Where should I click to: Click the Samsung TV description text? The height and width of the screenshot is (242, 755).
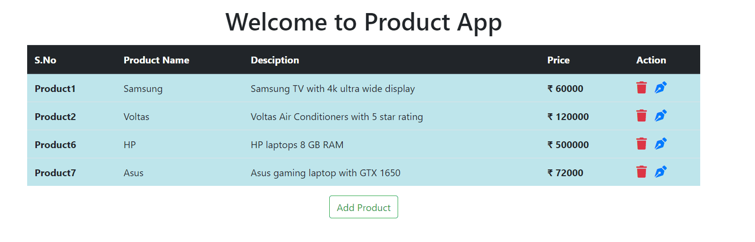(333, 89)
